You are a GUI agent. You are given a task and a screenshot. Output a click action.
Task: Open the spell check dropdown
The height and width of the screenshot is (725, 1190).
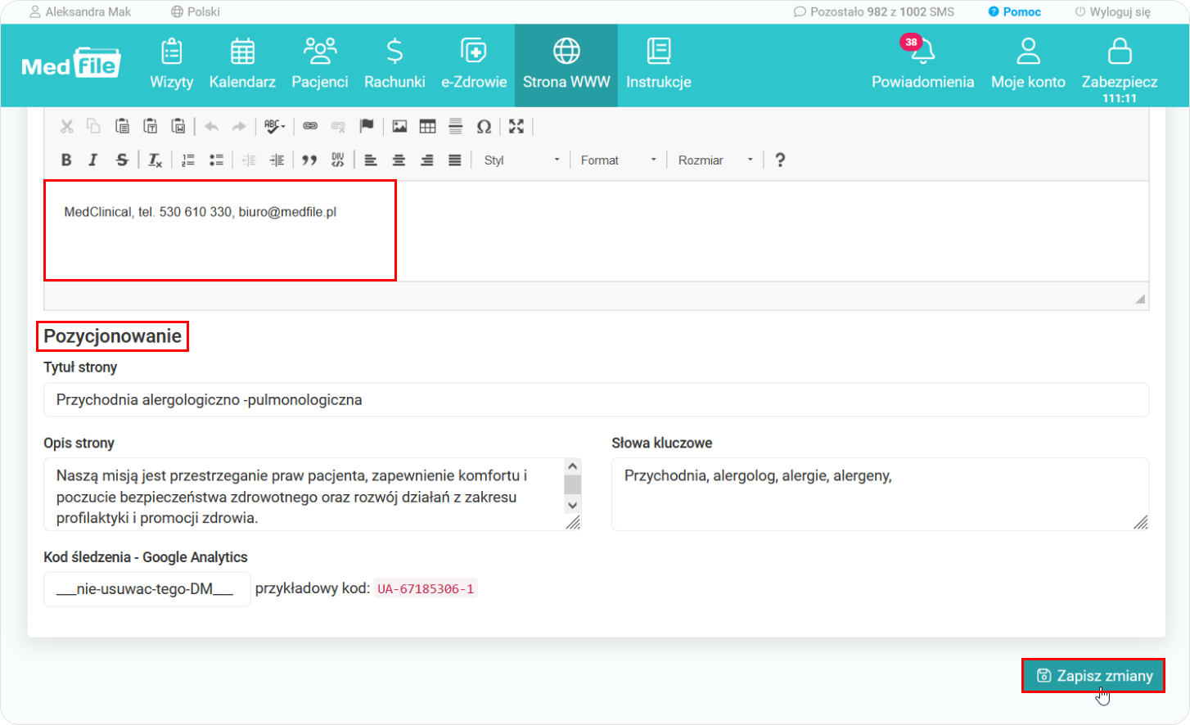pyautogui.click(x=274, y=126)
